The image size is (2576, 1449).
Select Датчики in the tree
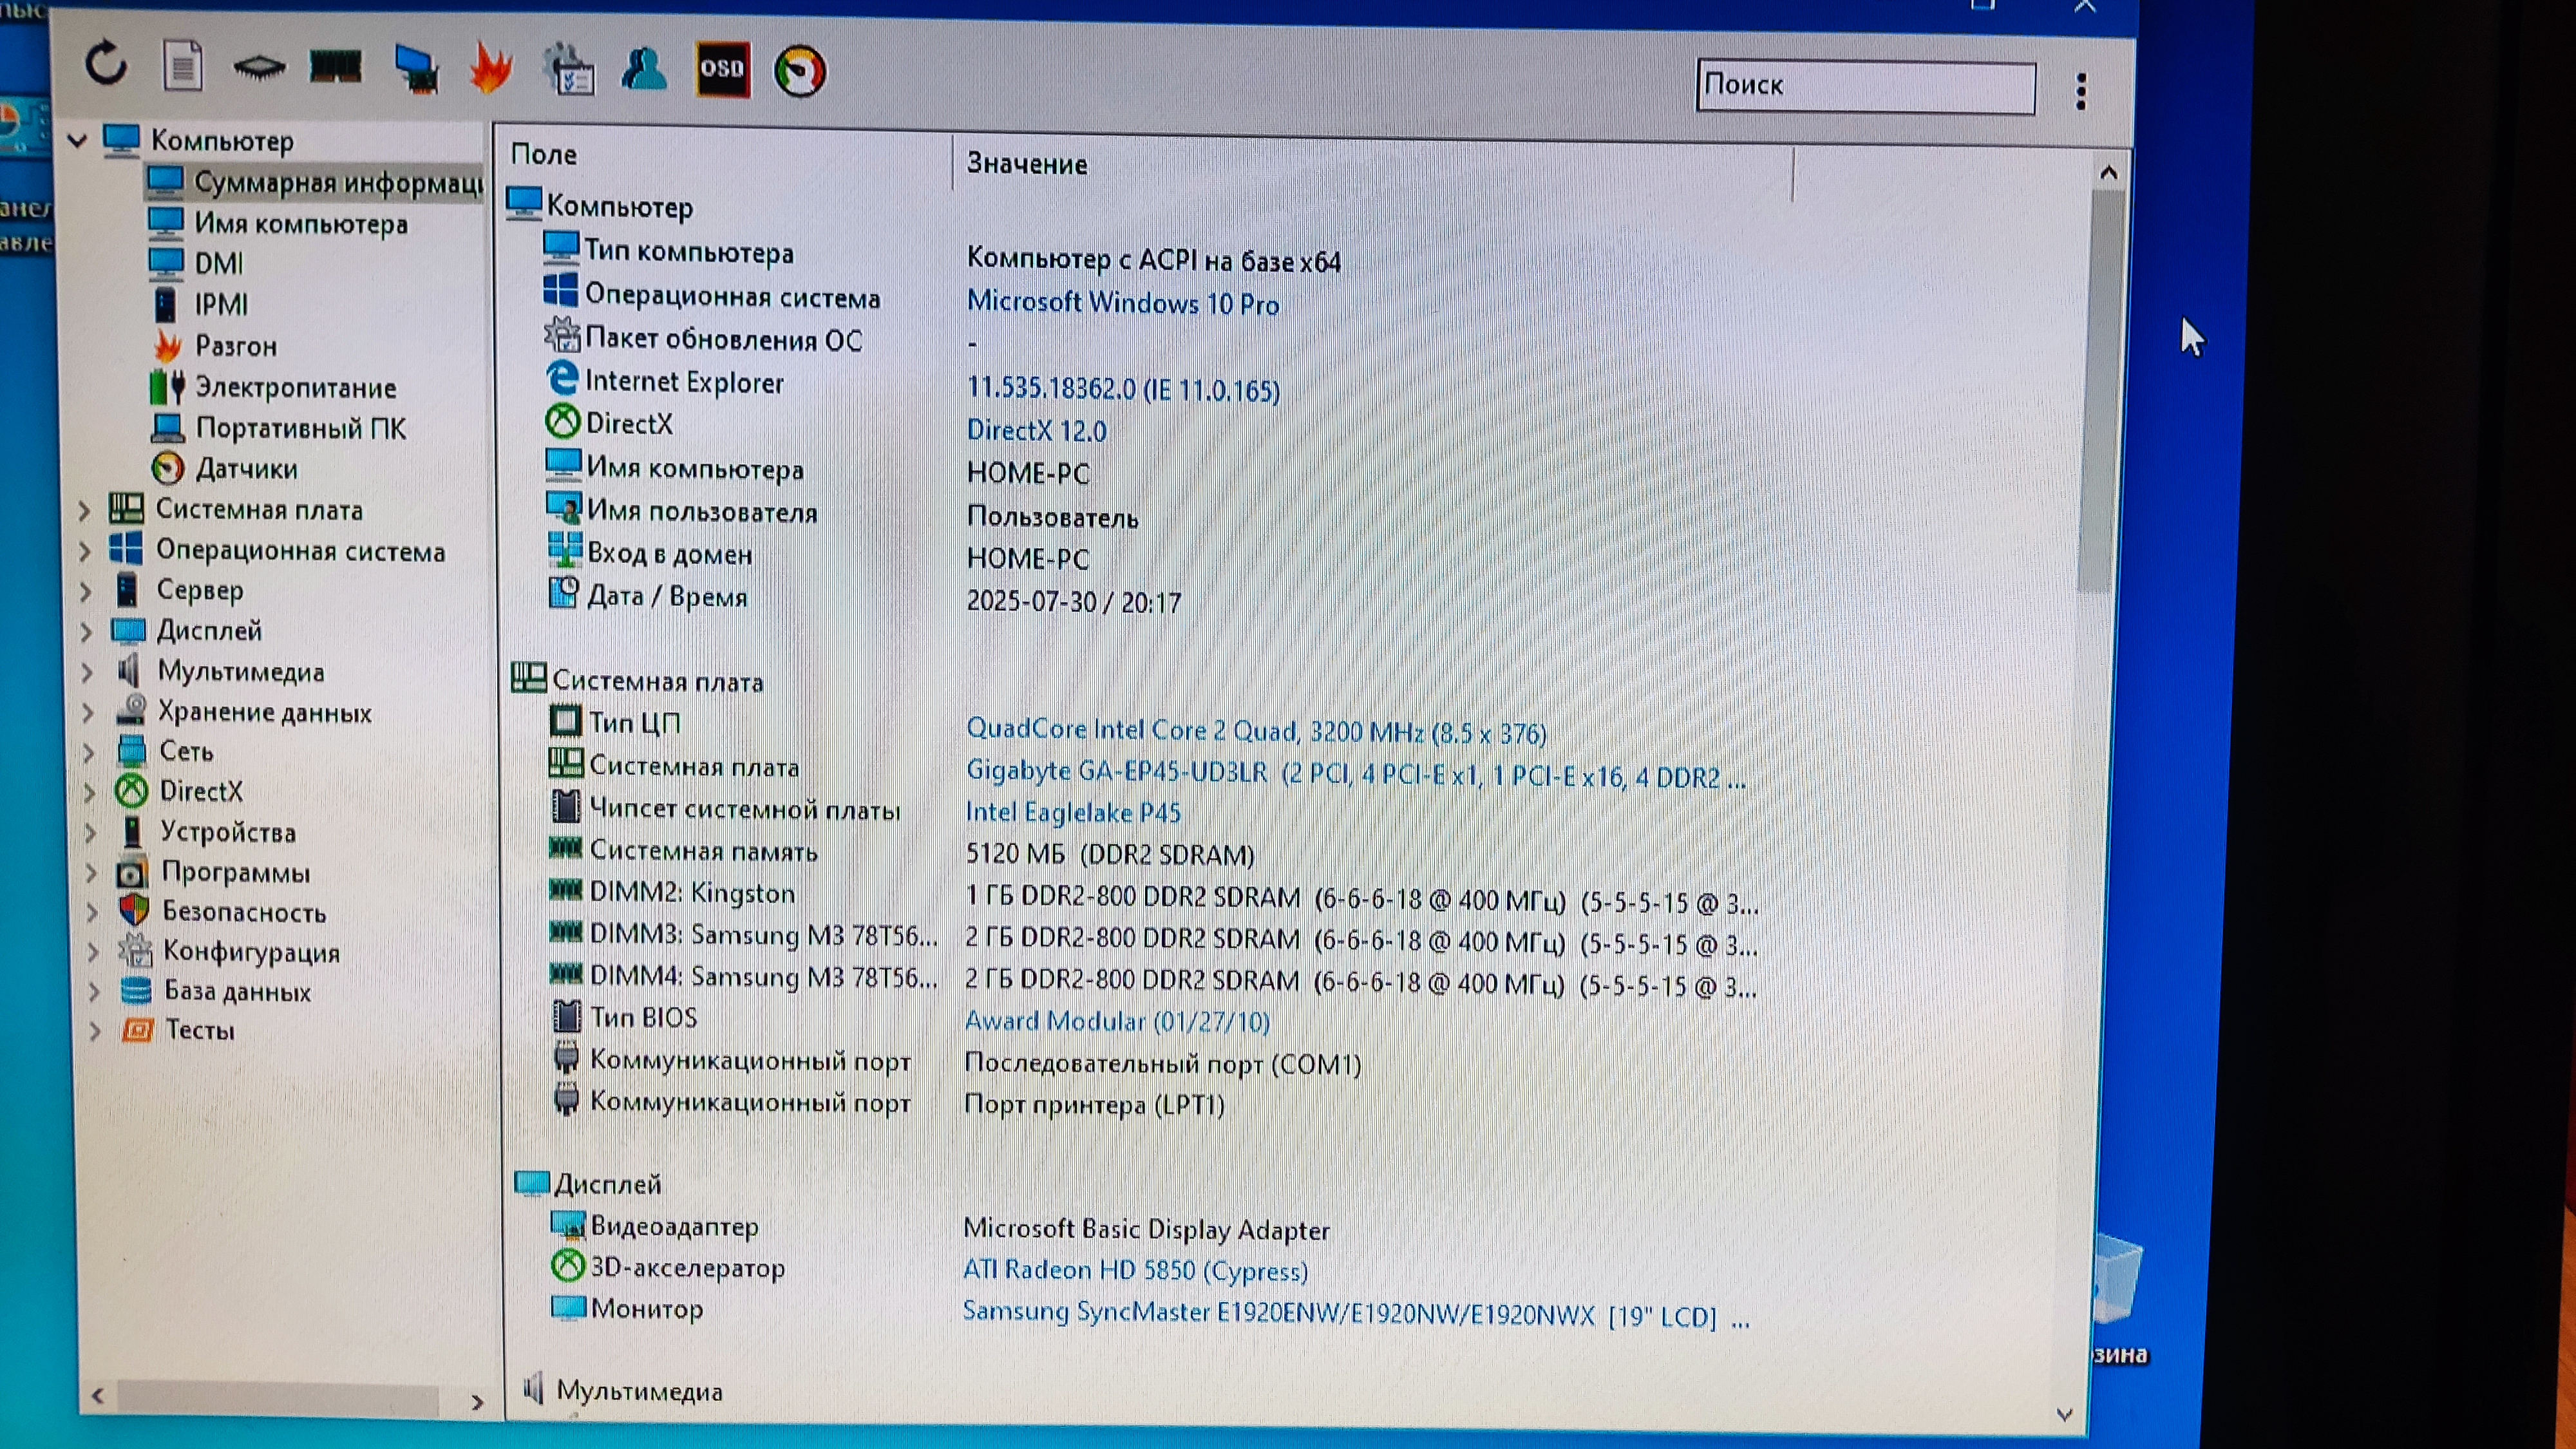246,469
